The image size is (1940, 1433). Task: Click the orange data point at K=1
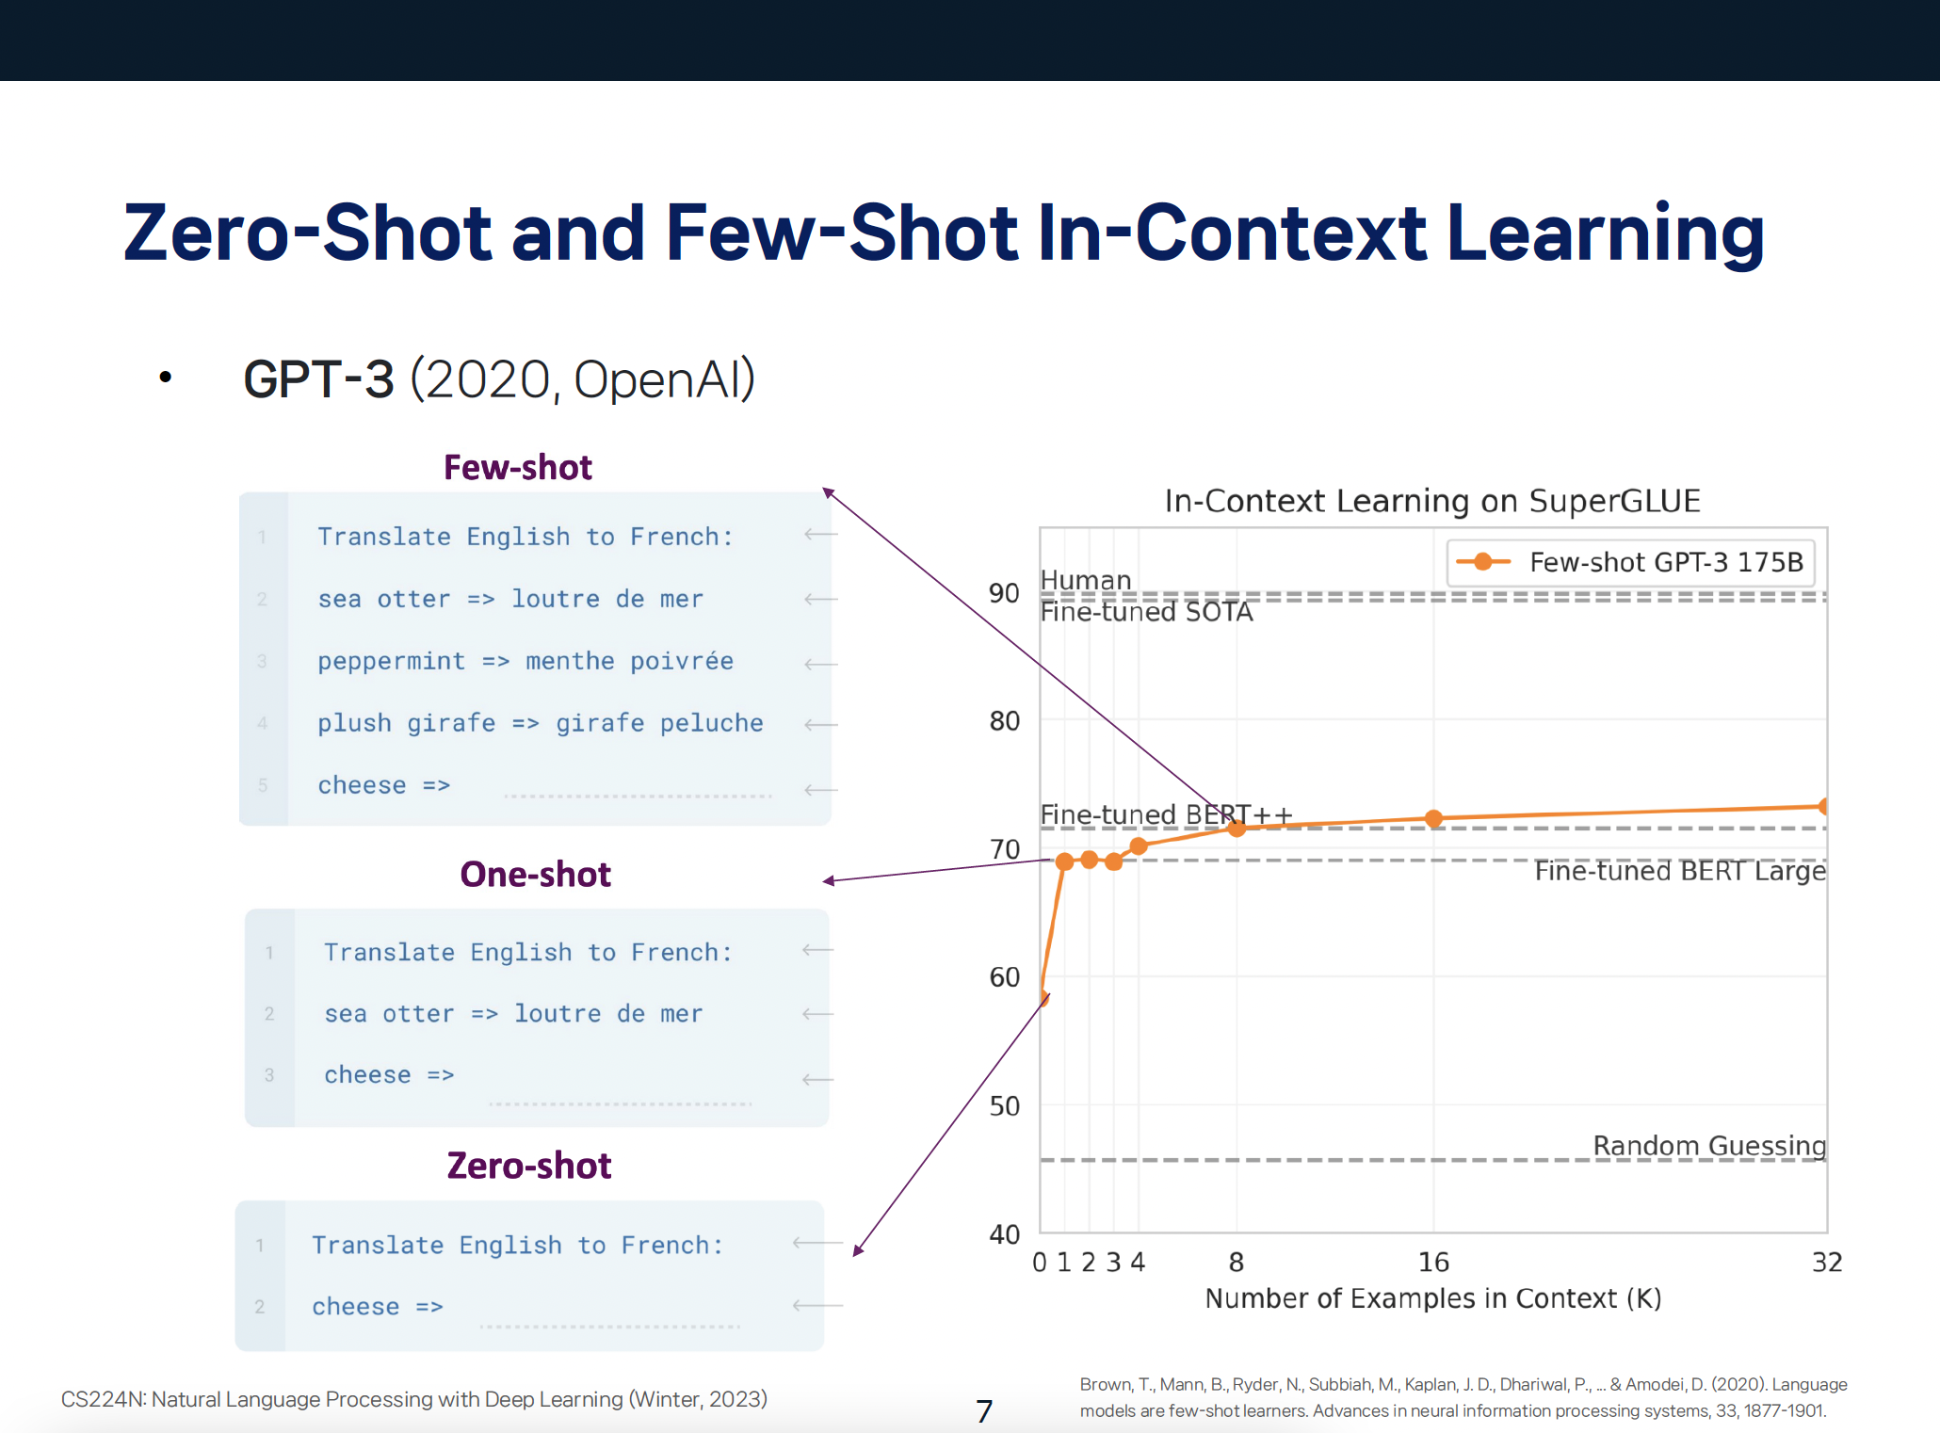tap(1064, 861)
